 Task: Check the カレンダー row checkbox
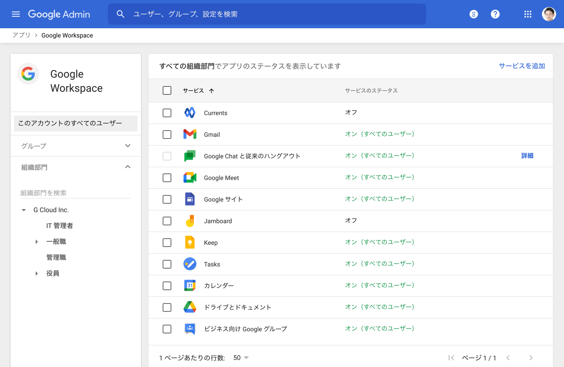[x=167, y=286]
